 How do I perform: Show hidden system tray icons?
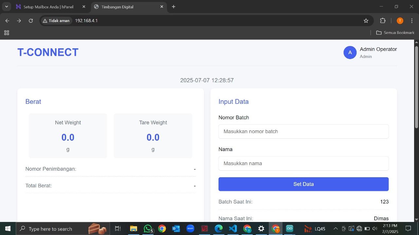(x=335, y=228)
